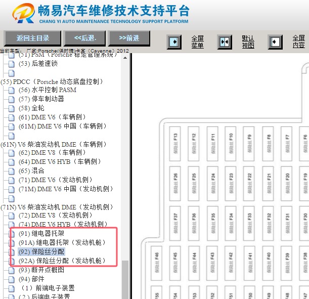Click fuse F7 in the diagram
The image size is (309, 299).
tap(286, 144)
